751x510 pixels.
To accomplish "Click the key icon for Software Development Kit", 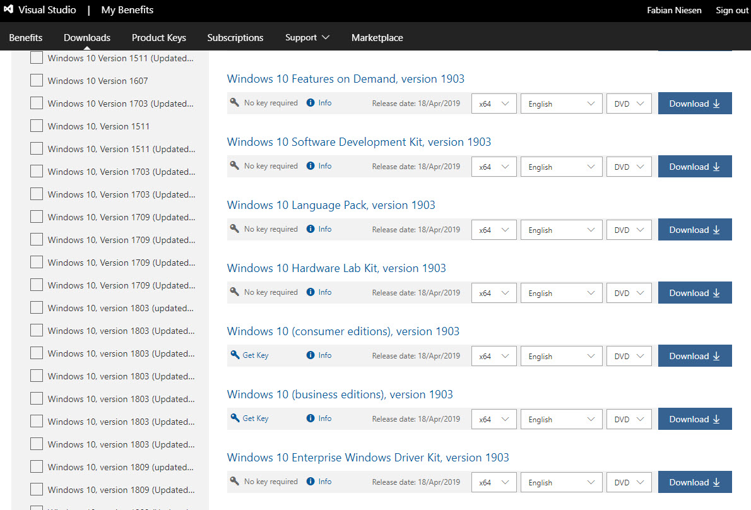I will click(234, 166).
